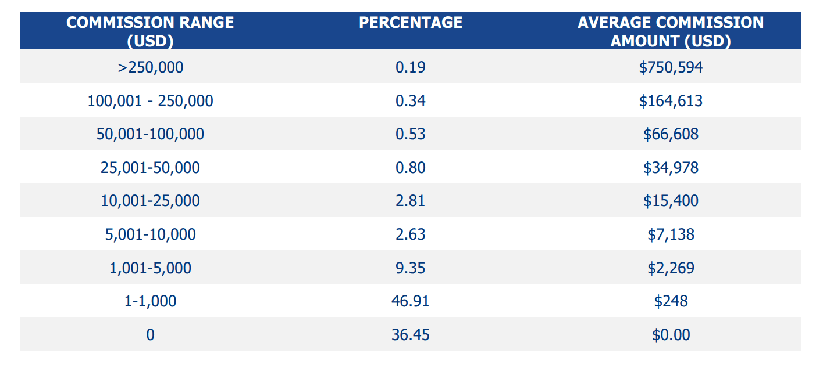Screen dimensions: 823x368
Task: Click the PERCENTAGE column header
Action: (411, 23)
